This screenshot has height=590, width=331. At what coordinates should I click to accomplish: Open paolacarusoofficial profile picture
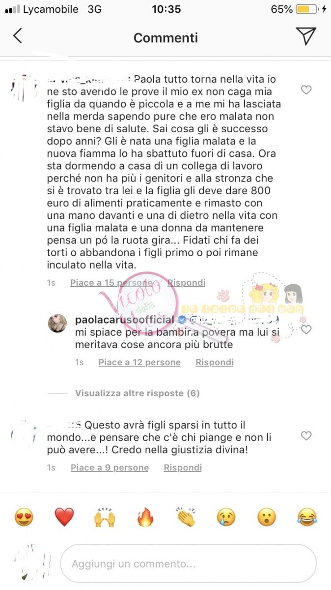[x=57, y=323]
